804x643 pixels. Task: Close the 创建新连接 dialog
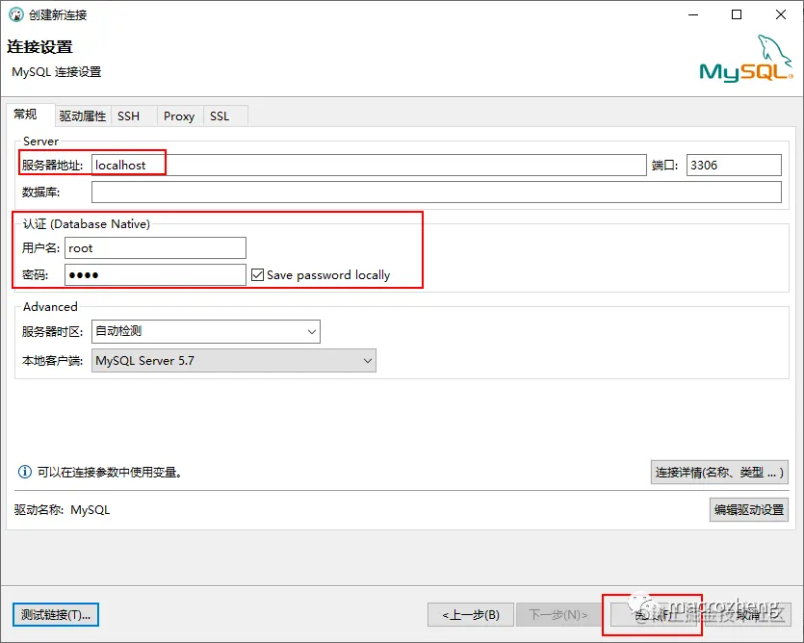pyautogui.click(x=781, y=14)
